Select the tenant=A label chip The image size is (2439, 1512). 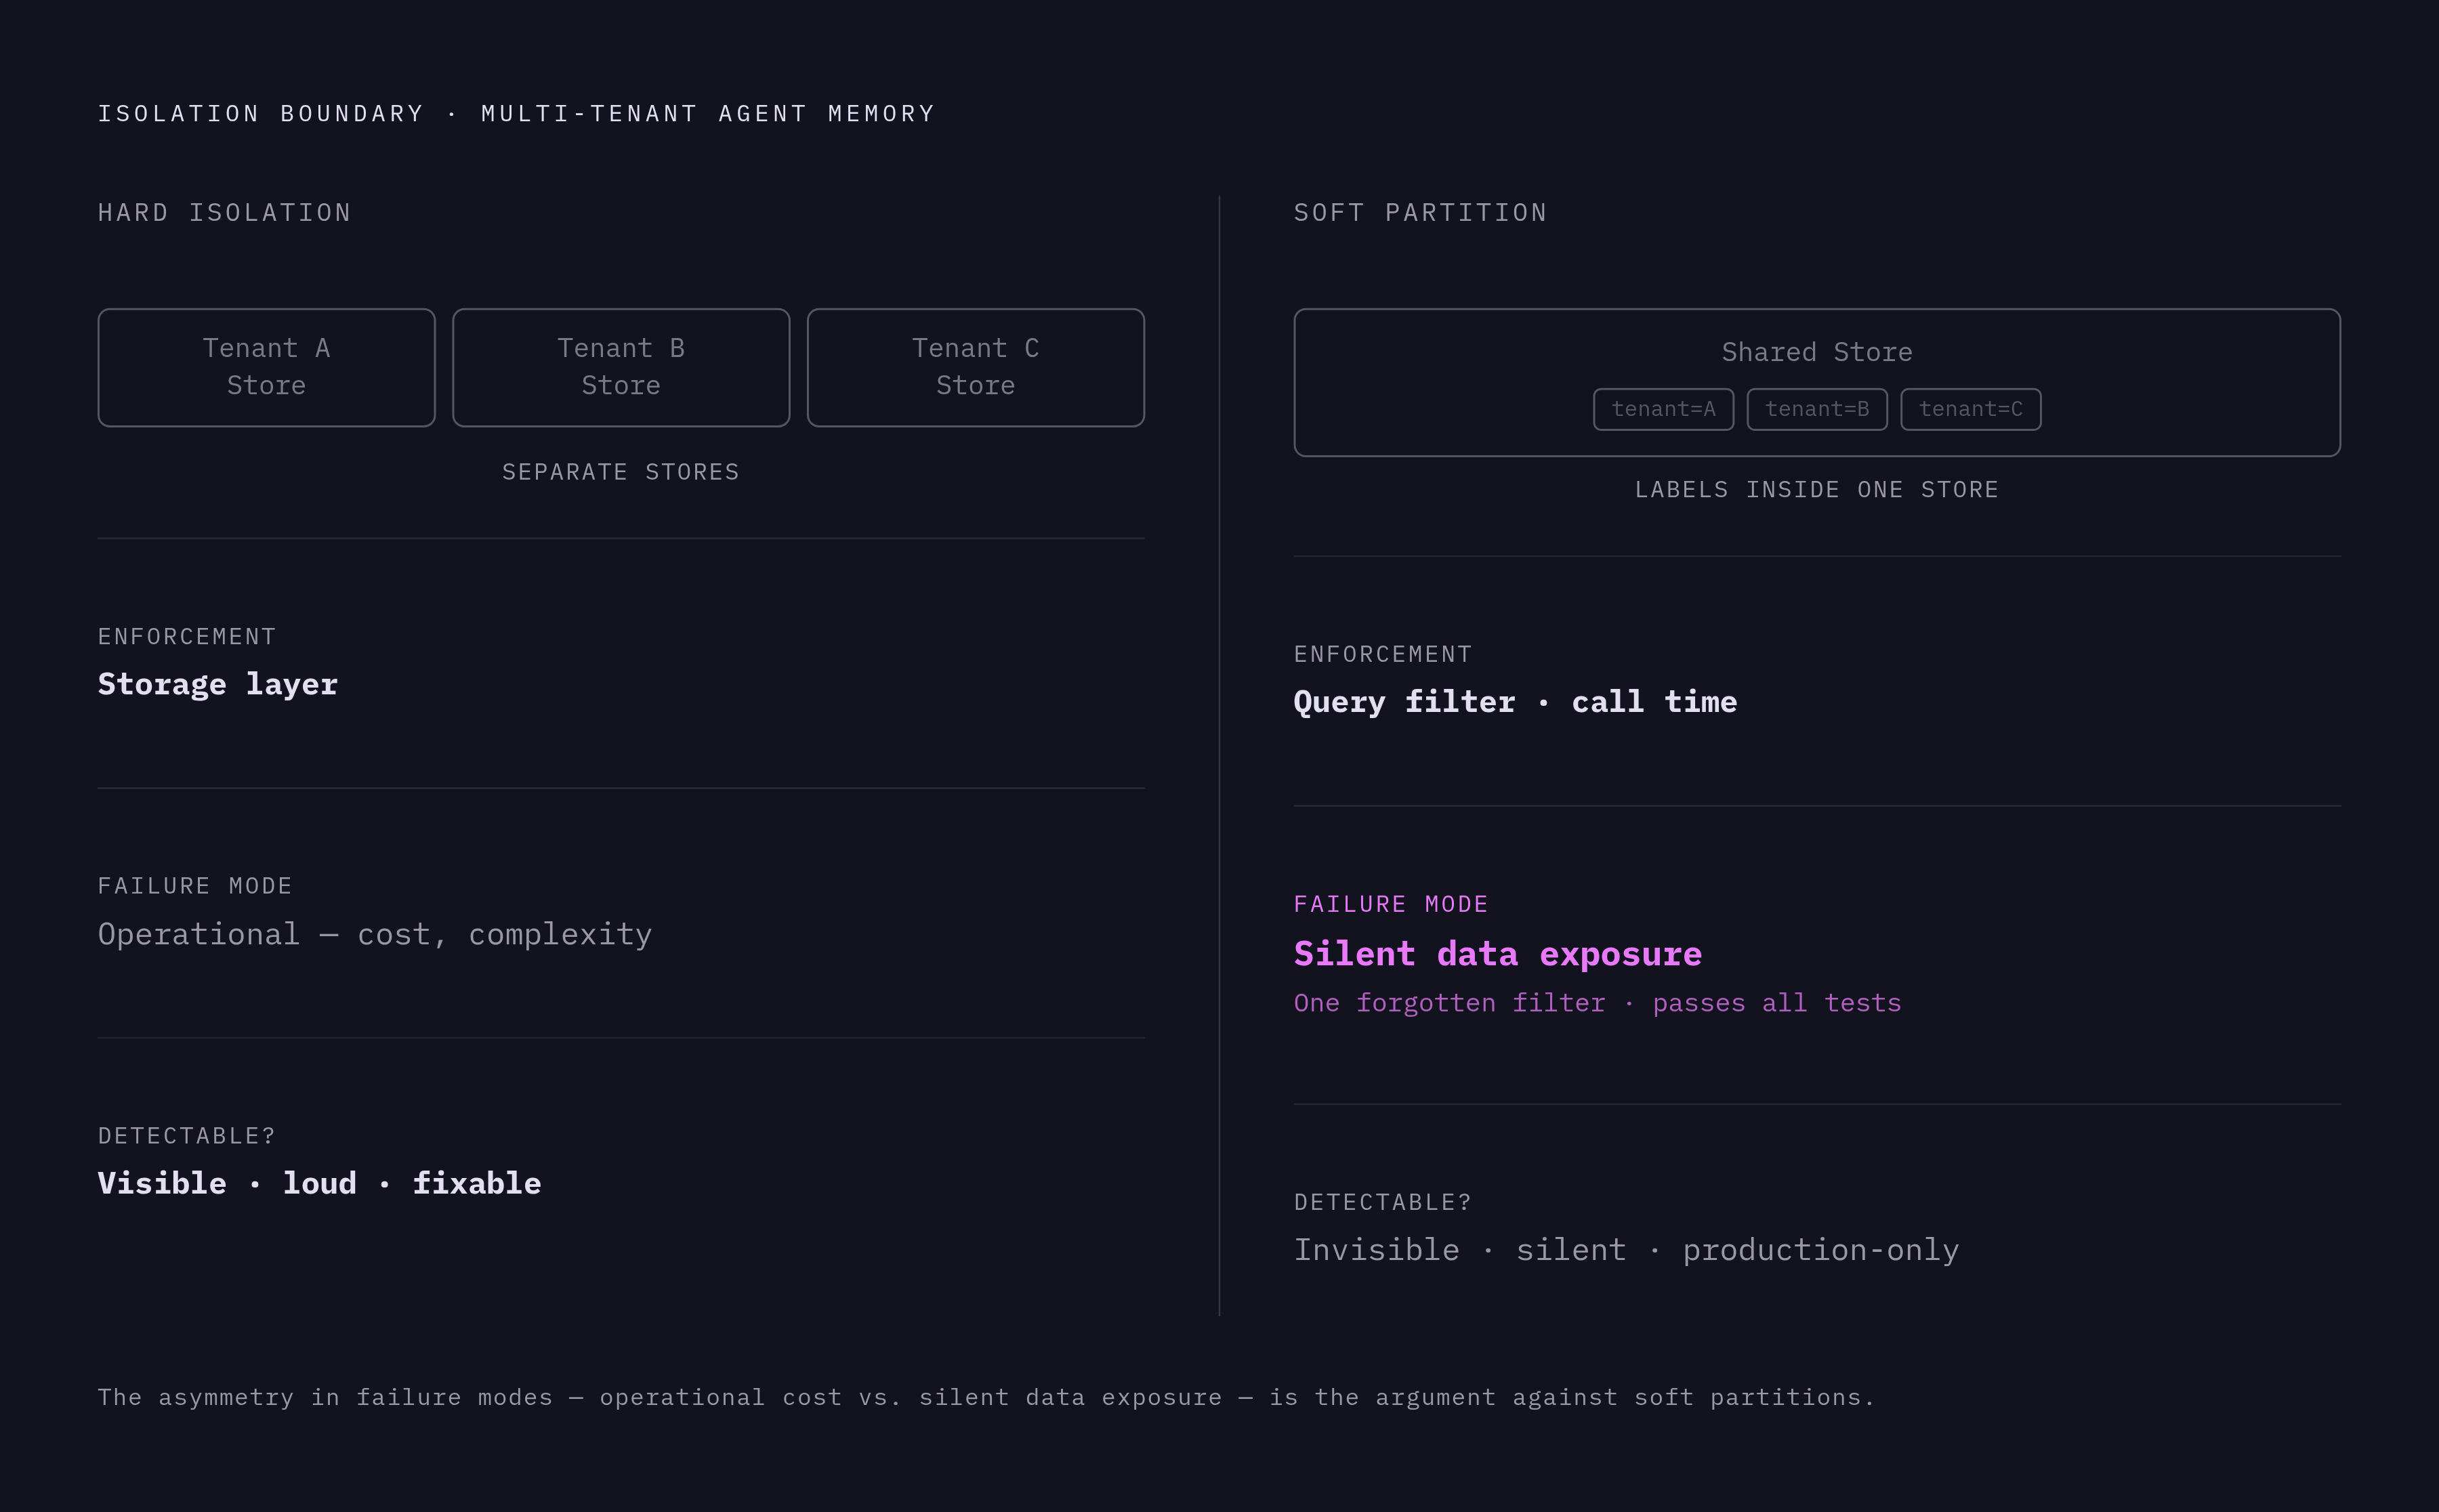click(x=1663, y=409)
